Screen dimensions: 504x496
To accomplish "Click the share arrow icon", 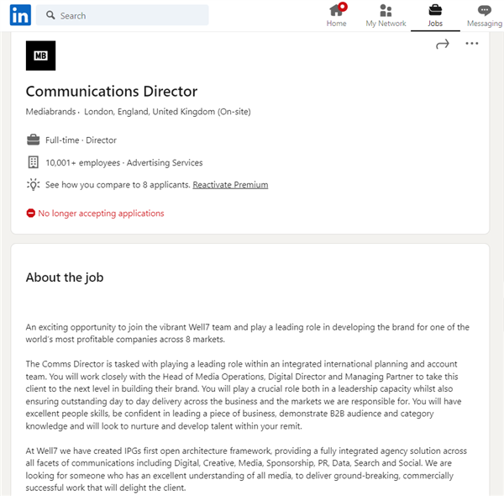I will click(x=443, y=44).
